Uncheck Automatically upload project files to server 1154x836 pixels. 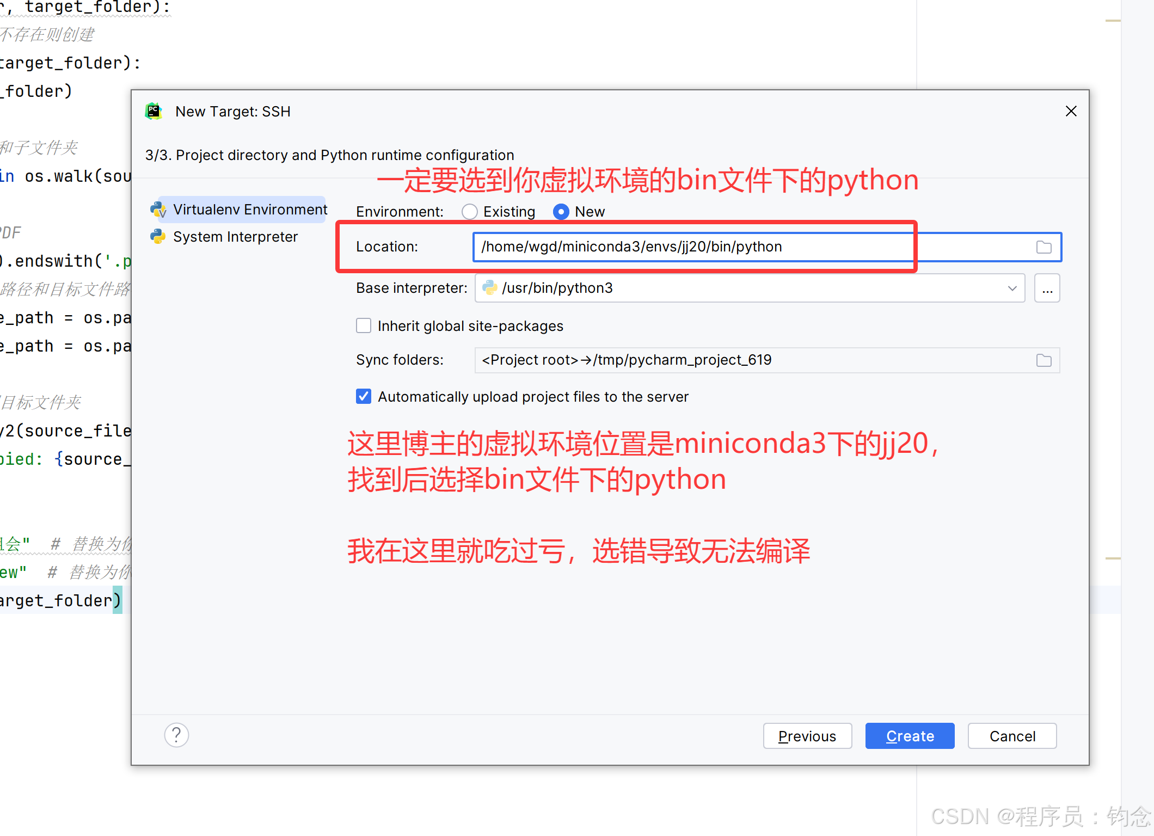pyautogui.click(x=363, y=396)
